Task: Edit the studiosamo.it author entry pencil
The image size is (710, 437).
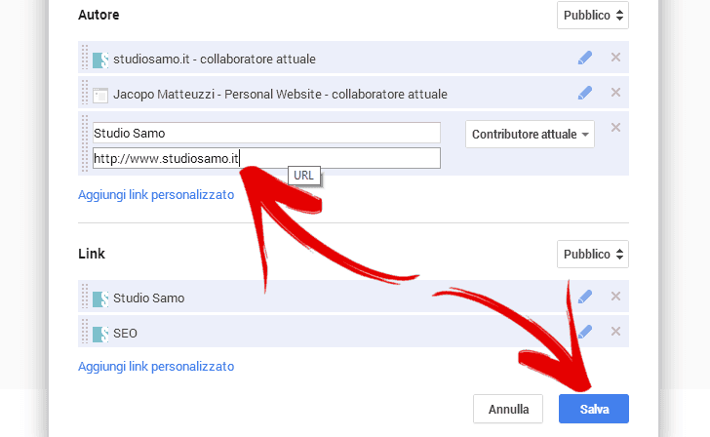Action: click(x=584, y=58)
